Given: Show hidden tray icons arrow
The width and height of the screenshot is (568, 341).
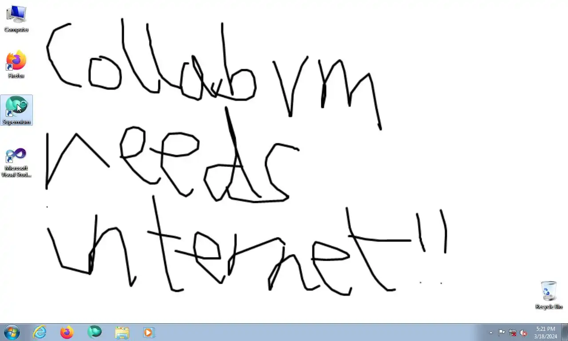Looking at the screenshot, I should coord(491,333).
